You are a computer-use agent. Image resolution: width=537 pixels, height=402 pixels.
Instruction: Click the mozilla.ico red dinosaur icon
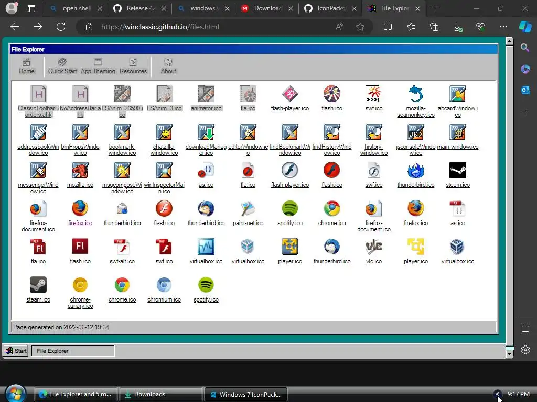(80, 170)
